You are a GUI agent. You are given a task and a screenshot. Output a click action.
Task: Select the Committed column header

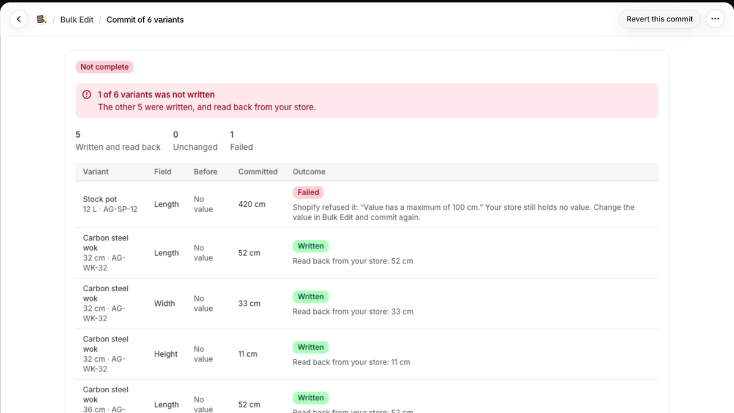[x=258, y=172]
